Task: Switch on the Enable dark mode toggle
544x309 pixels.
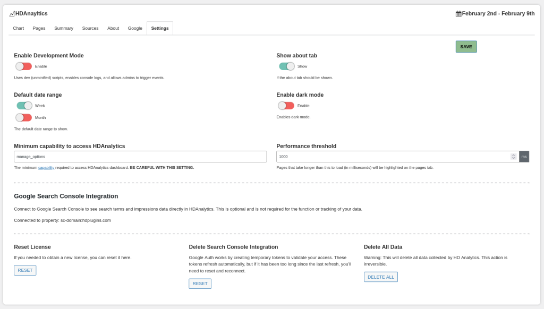Action: point(286,106)
